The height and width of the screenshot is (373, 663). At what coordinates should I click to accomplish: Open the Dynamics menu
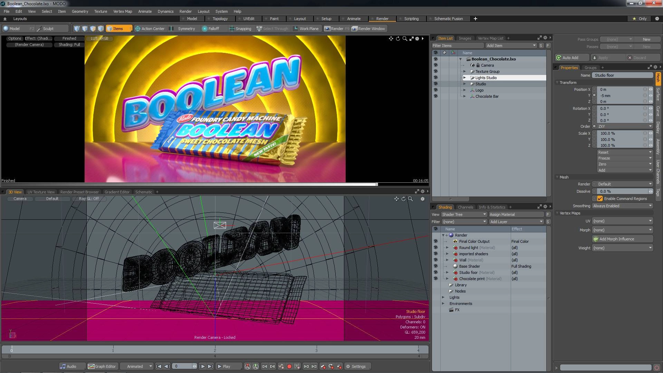click(x=165, y=11)
